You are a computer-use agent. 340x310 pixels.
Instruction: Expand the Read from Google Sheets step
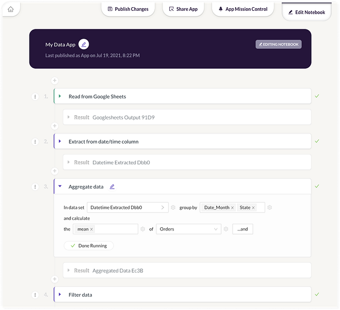60,96
